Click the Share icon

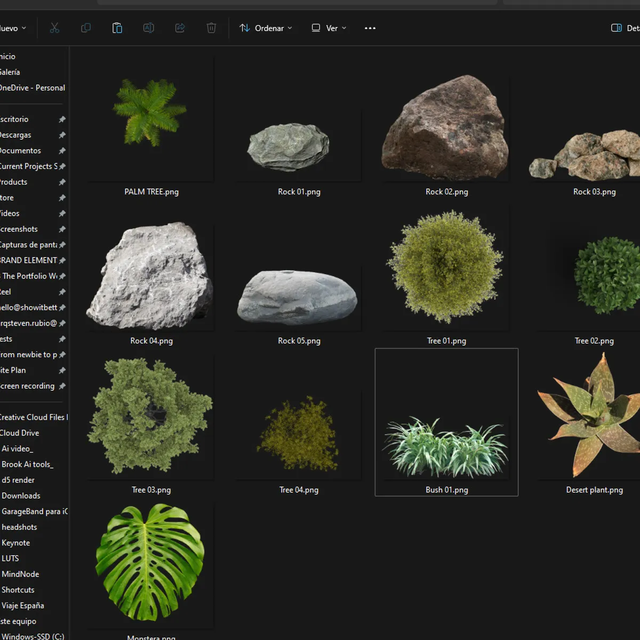coord(180,28)
